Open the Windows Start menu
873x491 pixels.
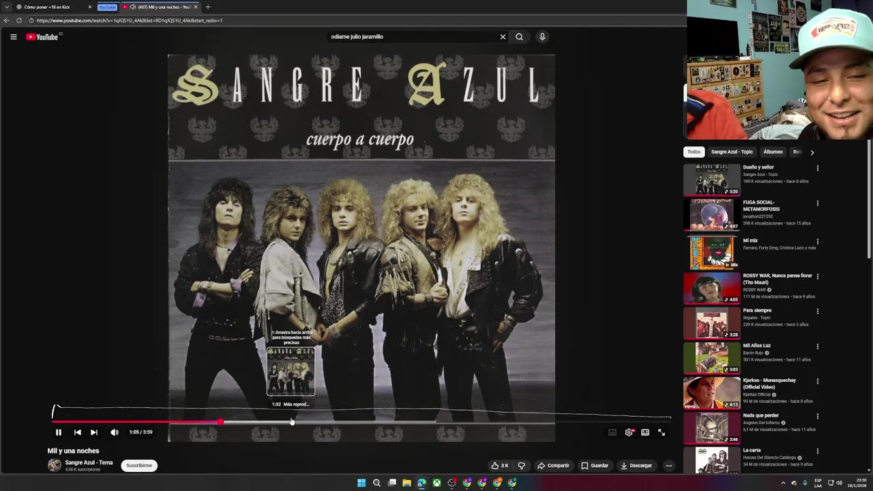tap(361, 483)
